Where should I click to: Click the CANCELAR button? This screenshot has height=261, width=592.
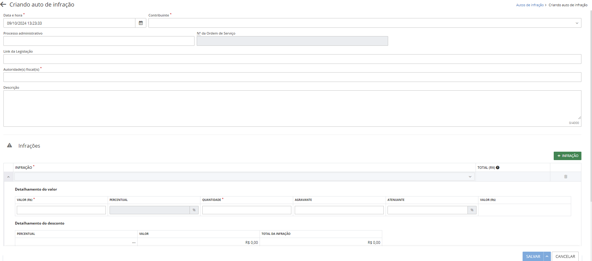[x=565, y=256]
